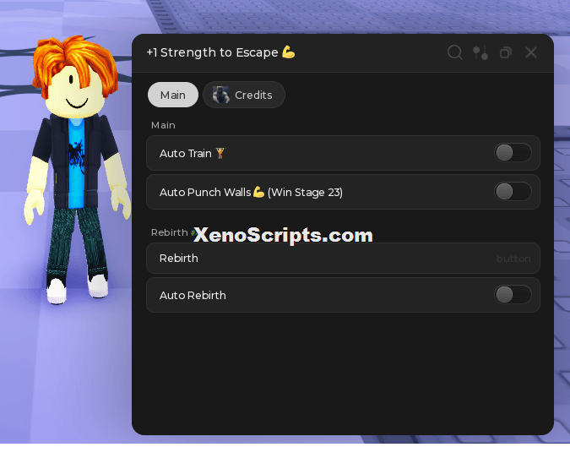Turn on the Auto Rebirth switch
The height and width of the screenshot is (469, 570).
tap(513, 295)
